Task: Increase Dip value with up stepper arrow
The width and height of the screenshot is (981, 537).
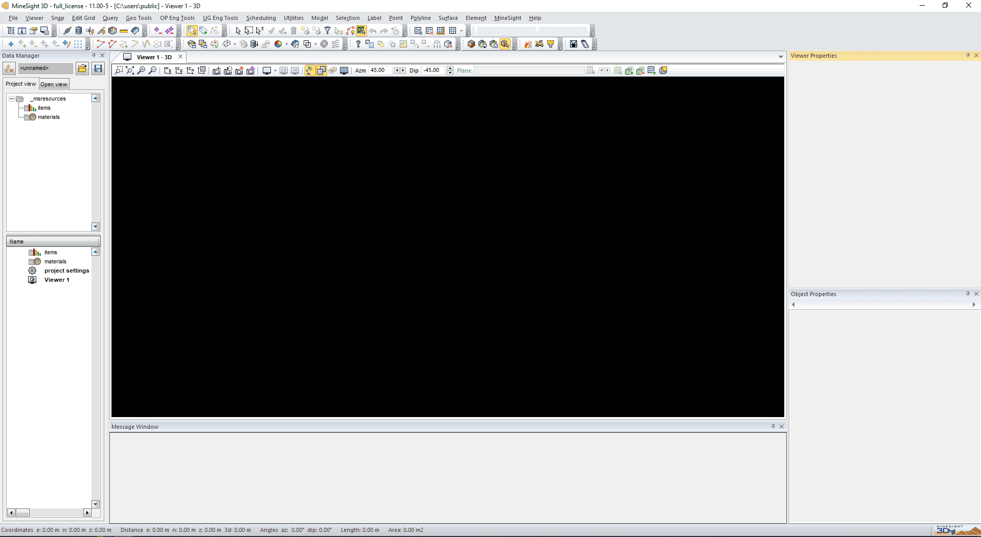Action: (x=450, y=68)
